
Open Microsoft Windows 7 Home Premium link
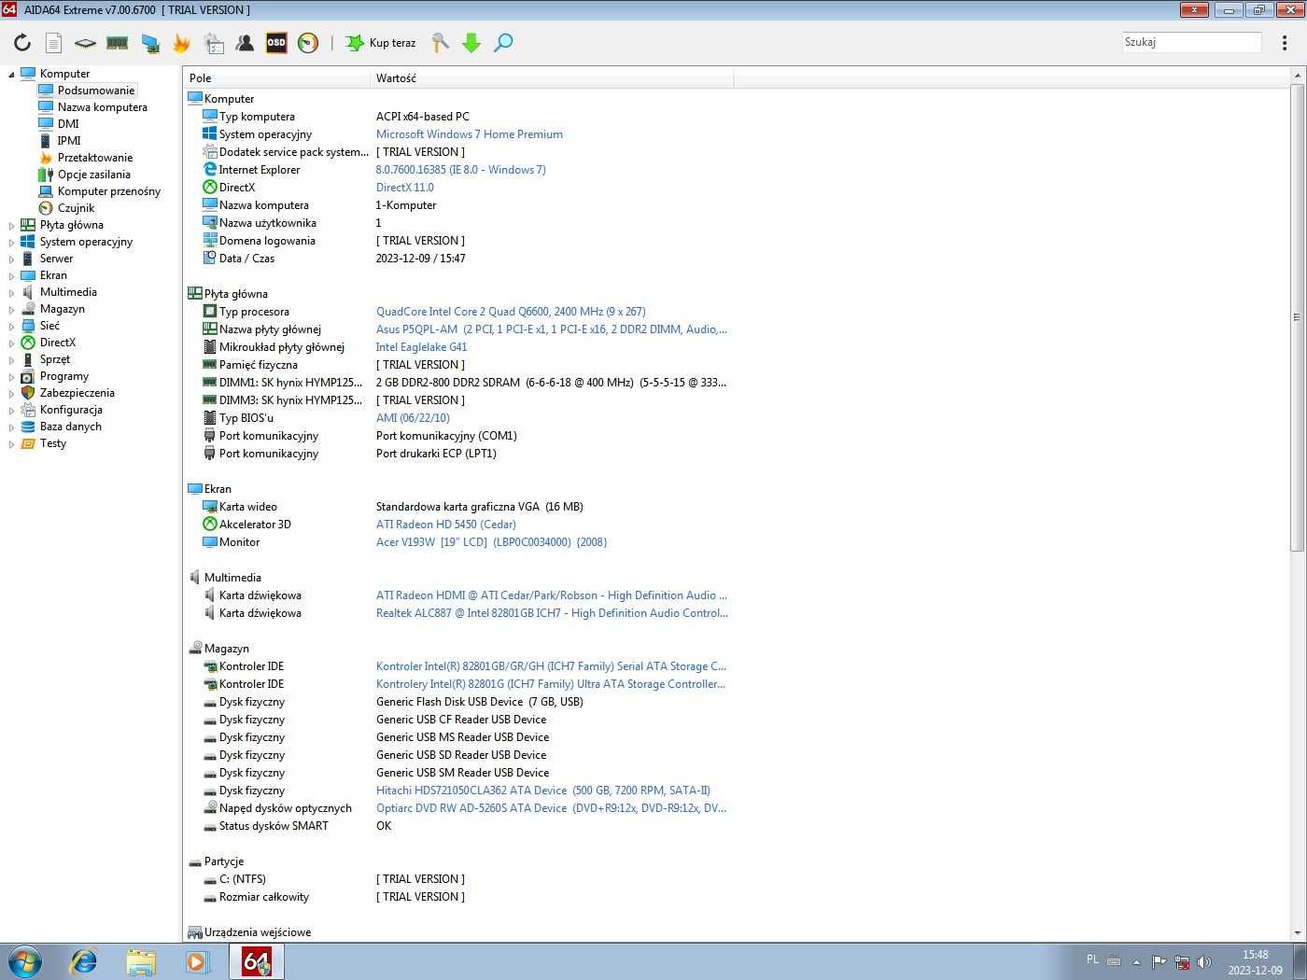click(x=470, y=134)
